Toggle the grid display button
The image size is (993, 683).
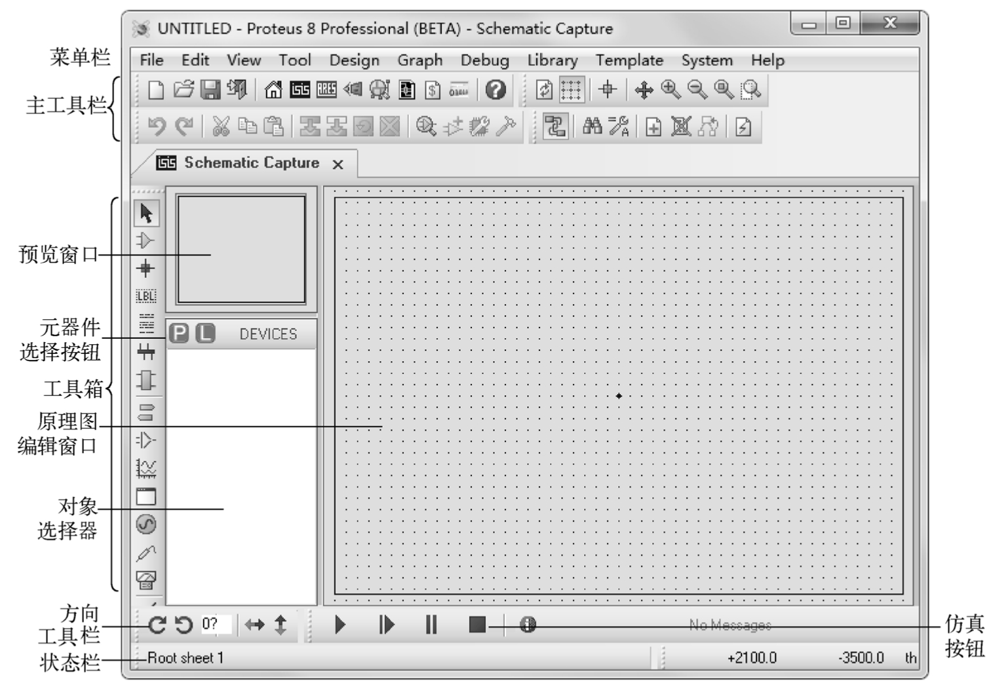pyautogui.click(x=571, y=89)
